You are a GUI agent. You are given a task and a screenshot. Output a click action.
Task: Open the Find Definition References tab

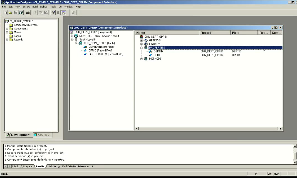(75, 166)
